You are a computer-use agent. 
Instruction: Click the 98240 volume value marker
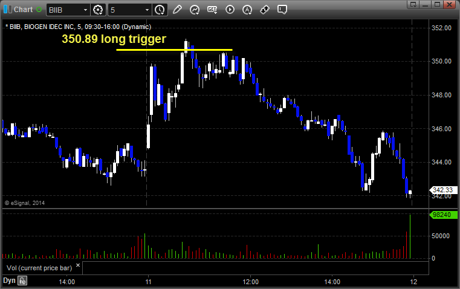click(443, 215)
